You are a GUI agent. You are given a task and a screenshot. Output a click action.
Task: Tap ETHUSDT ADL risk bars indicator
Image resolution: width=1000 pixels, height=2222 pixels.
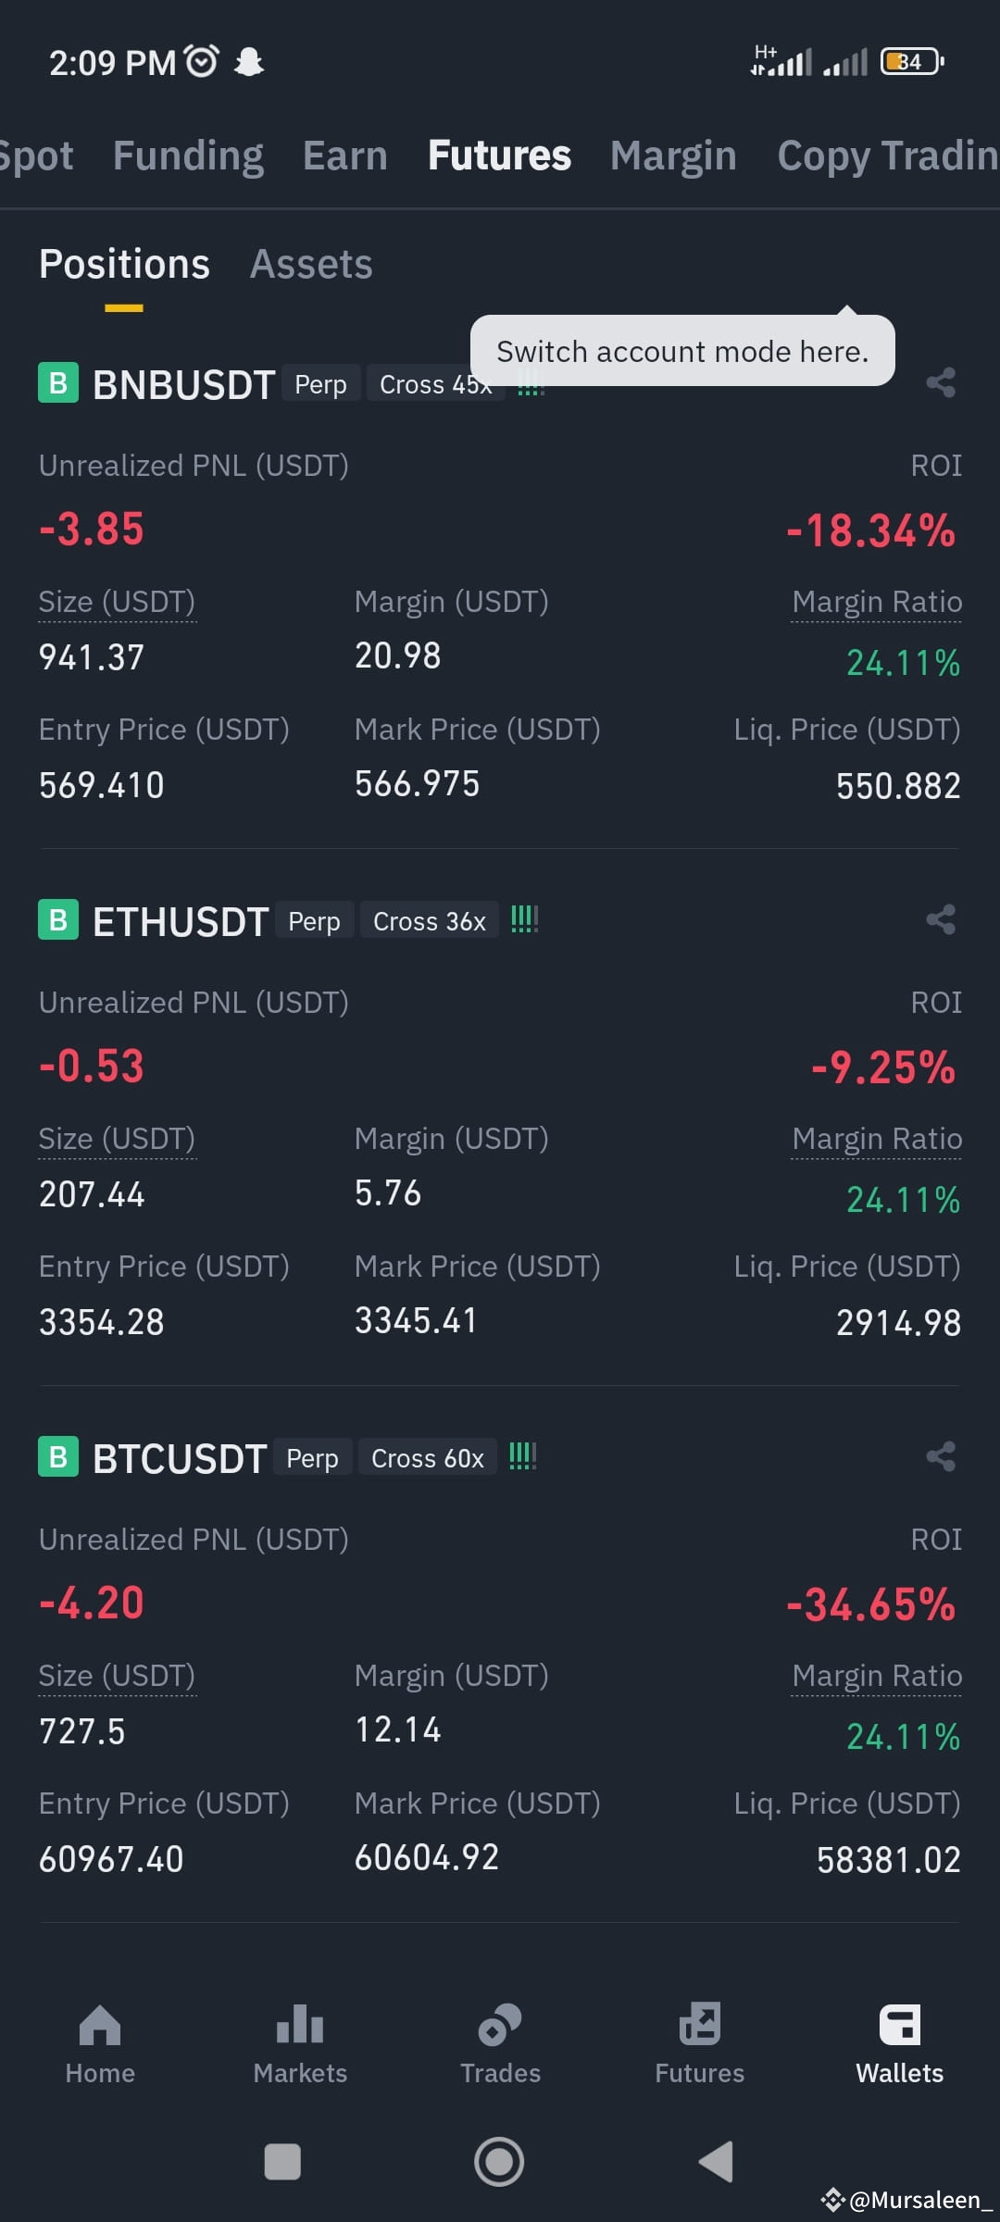524,919
